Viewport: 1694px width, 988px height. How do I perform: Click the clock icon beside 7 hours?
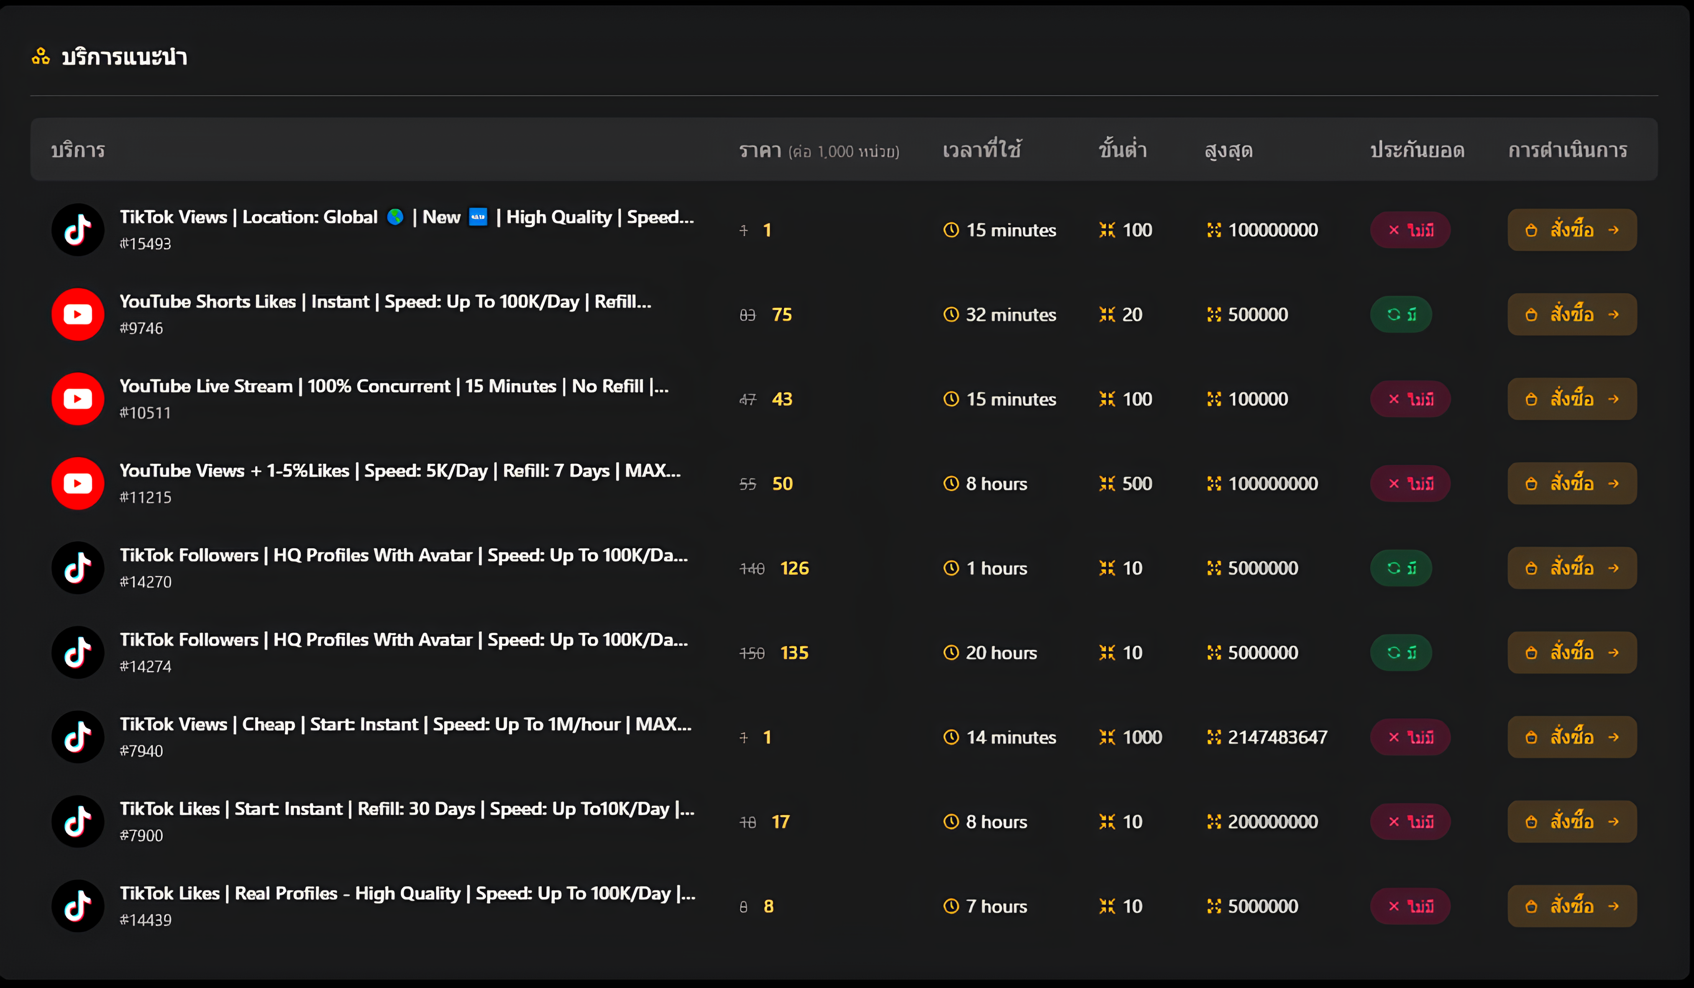click(x=951, y=906)
